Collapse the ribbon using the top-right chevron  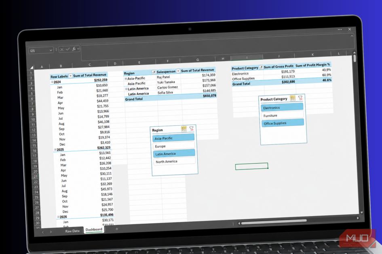click(x=352, y=36)
